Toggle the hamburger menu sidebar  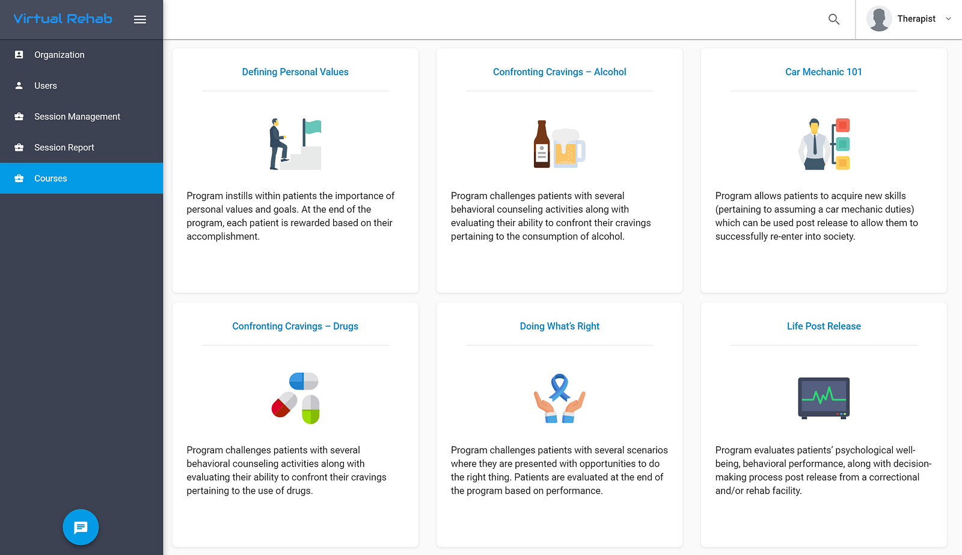[140, 19]
